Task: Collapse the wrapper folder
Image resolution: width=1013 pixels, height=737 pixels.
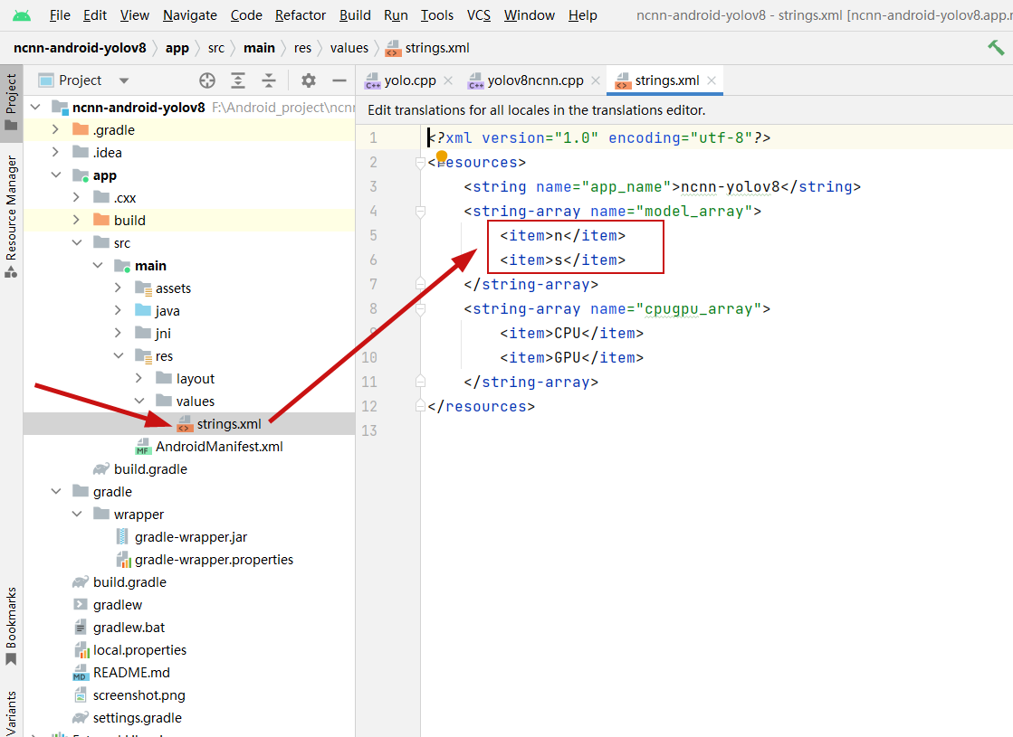Action: [x=77, y=515]
